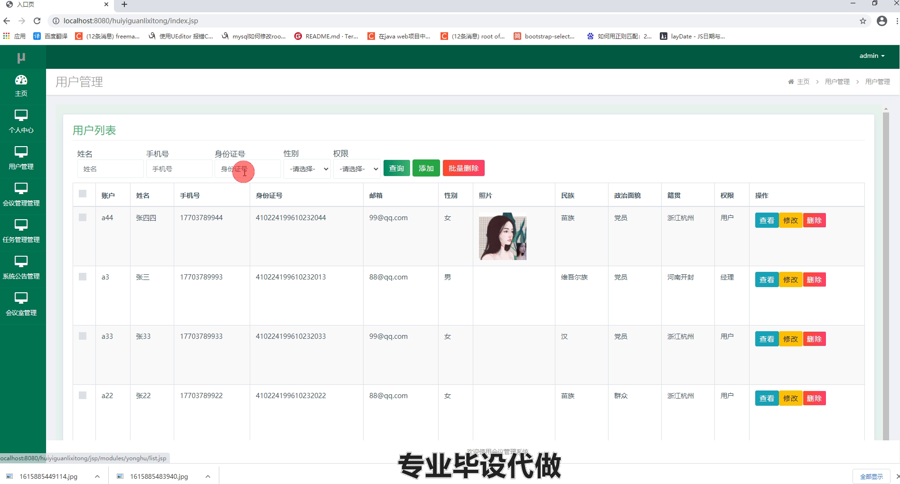Focus the 身份证号 search input field
This screenshot has height=484, width=900.
pyautogui.click(x=247, y=169)
